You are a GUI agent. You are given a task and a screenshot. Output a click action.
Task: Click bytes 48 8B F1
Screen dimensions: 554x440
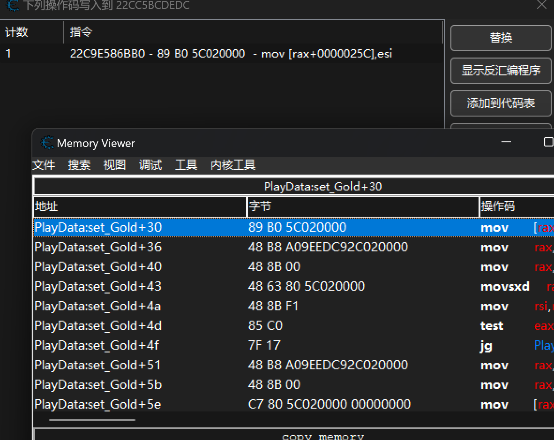[x=273, y=306]
